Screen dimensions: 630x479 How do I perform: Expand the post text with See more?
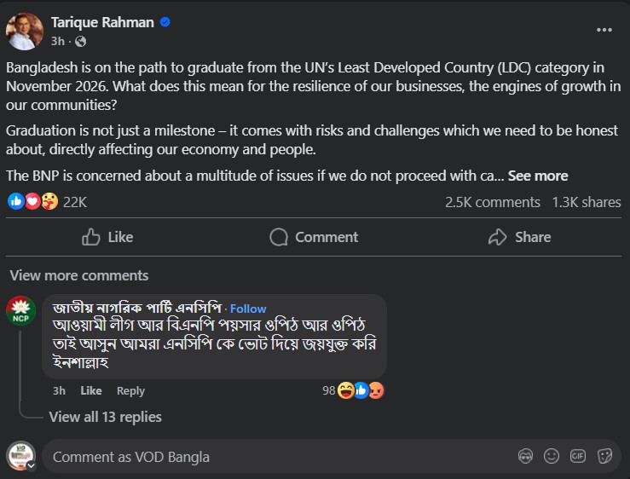coord(538,176)
